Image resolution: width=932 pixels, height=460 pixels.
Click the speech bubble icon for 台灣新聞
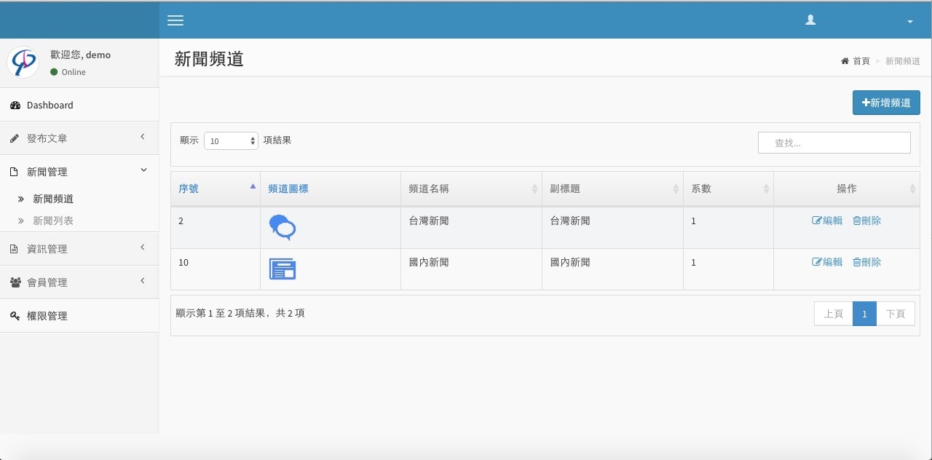click(x=283, y=227)
